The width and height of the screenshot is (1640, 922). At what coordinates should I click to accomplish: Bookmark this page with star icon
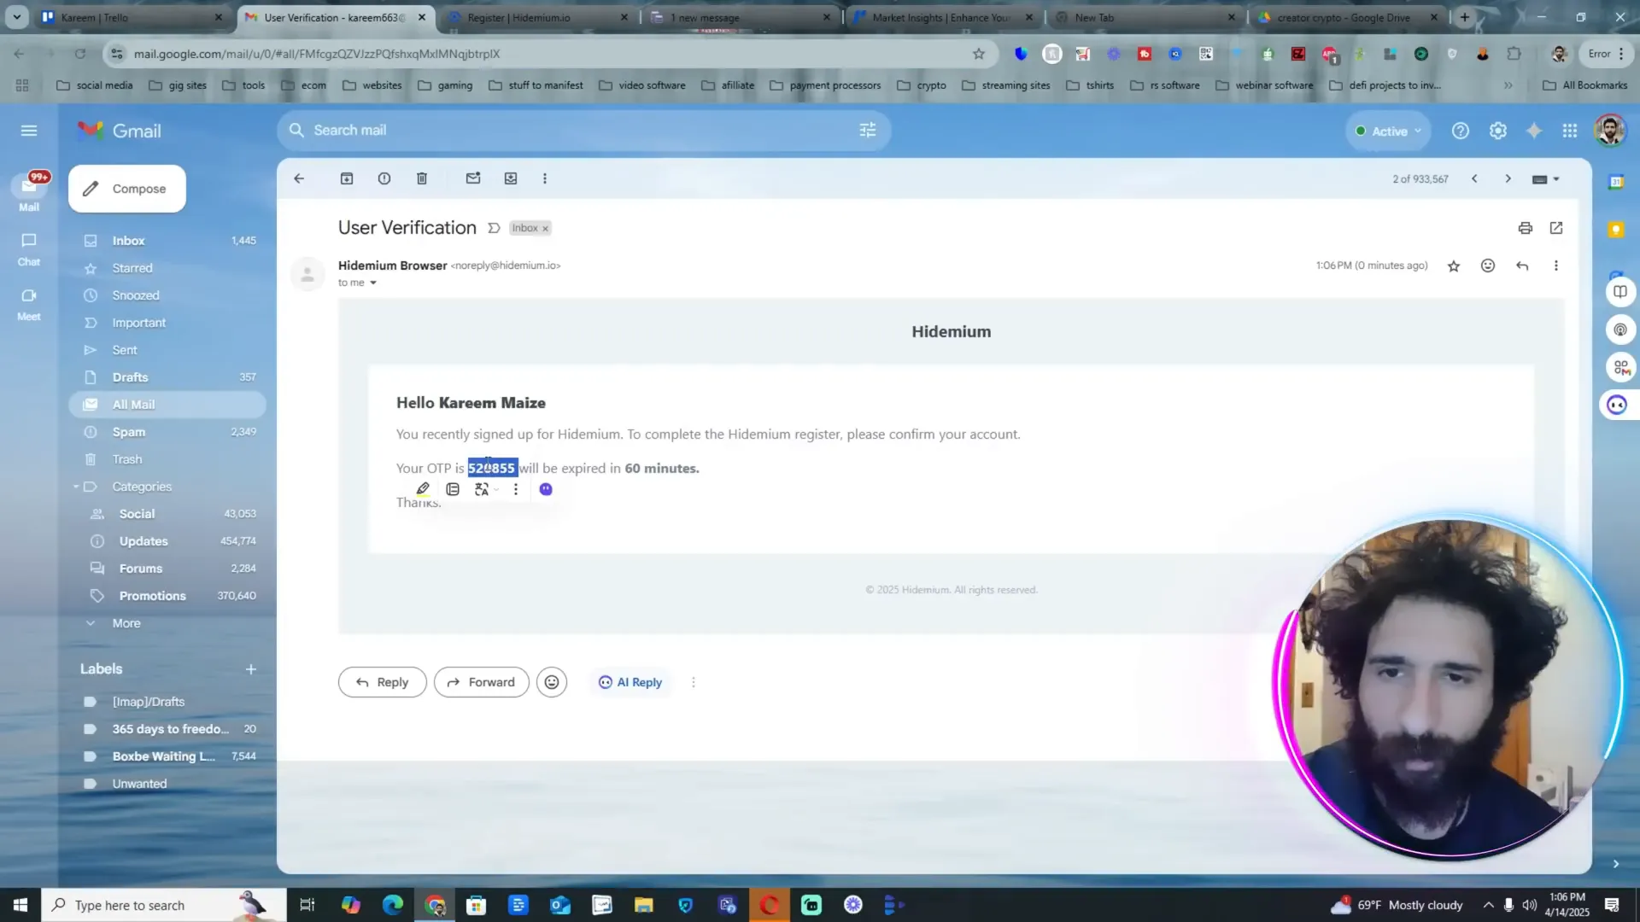979,54
